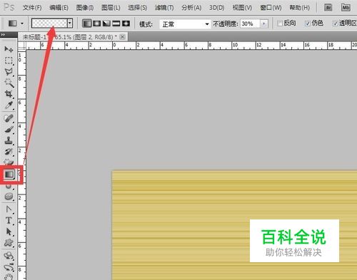
Task: Choose the Diamond gradient style
Action: (126, 24)
